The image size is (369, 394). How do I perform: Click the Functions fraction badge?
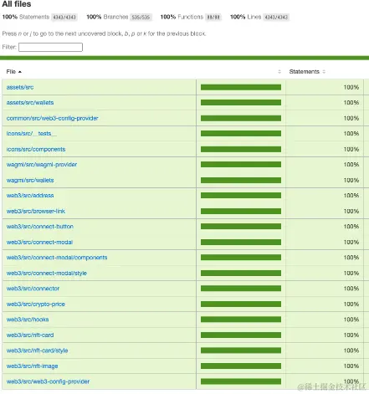213,18
